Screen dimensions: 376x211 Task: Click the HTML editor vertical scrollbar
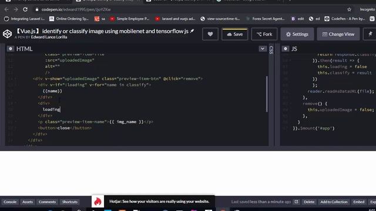267,94
